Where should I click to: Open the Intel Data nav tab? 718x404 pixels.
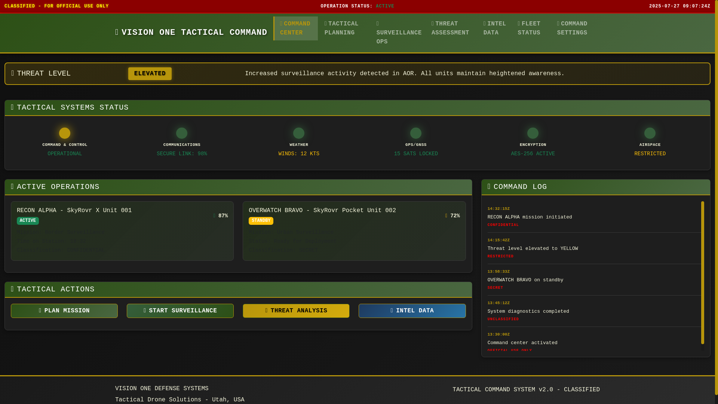(x=494, y=28)
